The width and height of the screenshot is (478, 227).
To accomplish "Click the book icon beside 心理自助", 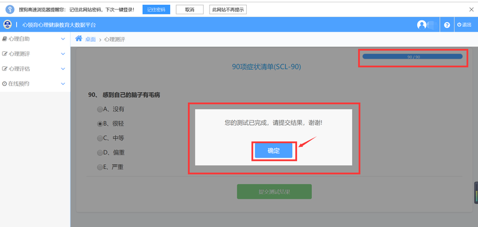I will 4,39.
